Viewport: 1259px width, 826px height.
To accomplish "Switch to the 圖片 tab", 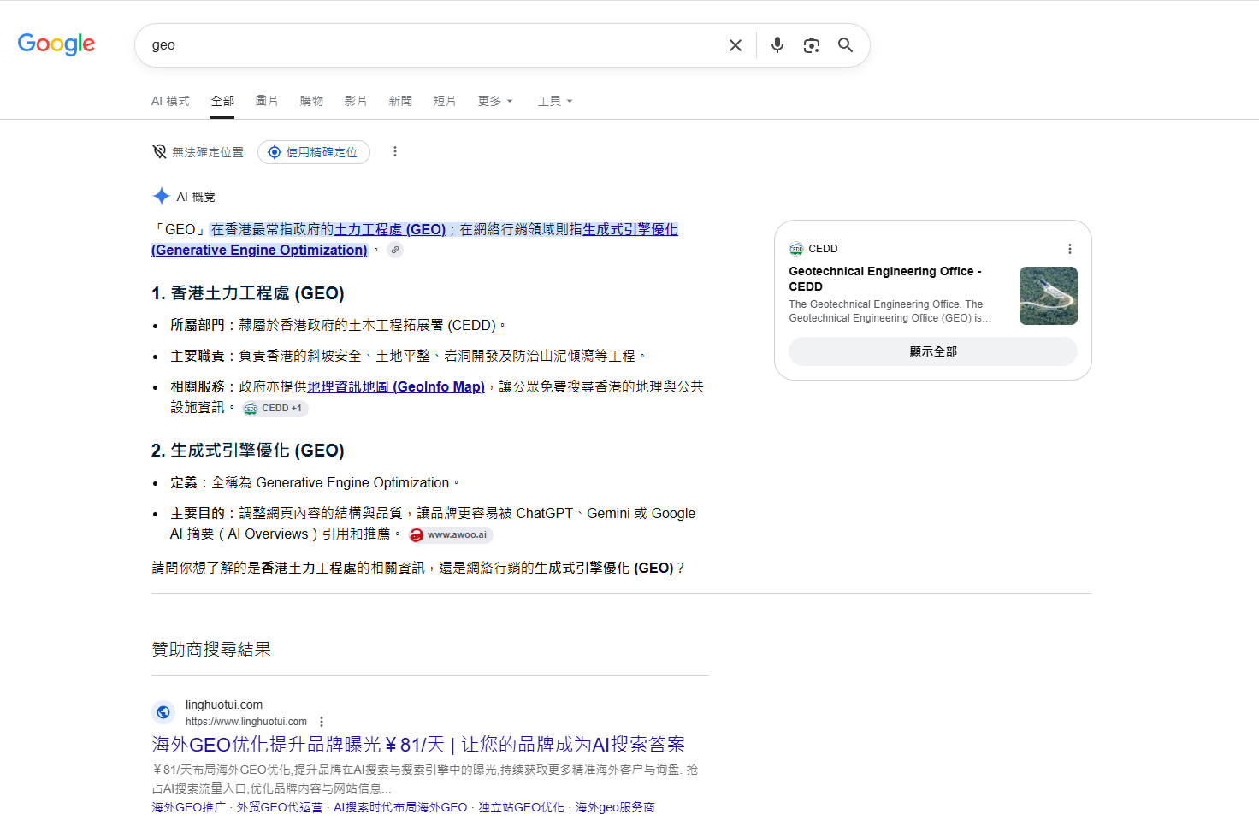I will tap(267, 101).
